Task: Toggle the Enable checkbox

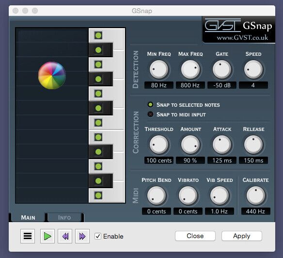Action: [98, 236]
